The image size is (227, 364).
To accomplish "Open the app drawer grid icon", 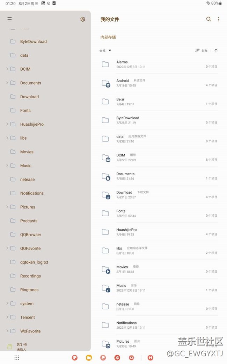I will click(17, 358).
